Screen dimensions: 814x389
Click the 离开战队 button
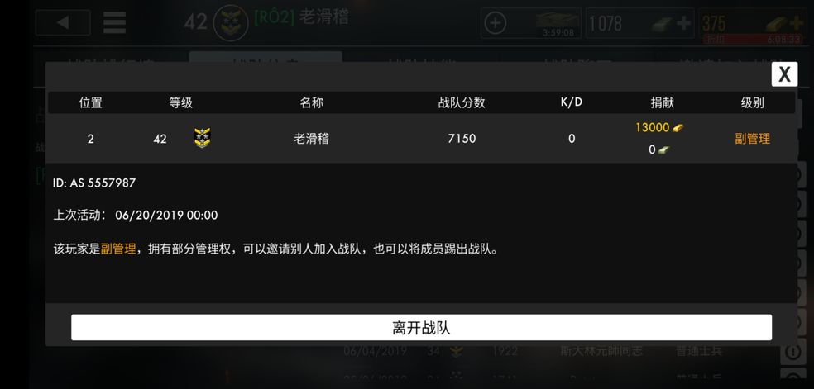click(421, 327)
